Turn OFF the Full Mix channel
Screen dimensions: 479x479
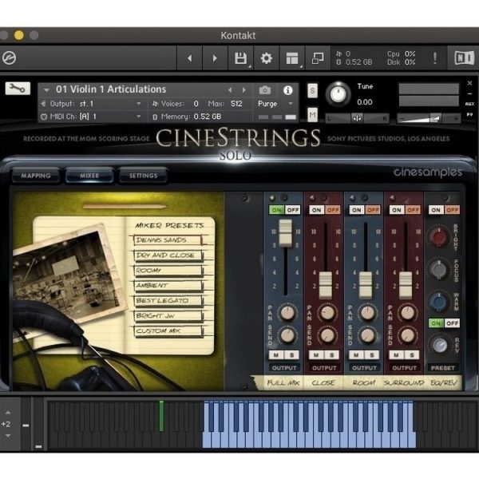point(293,210)
